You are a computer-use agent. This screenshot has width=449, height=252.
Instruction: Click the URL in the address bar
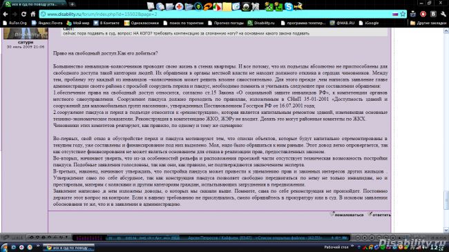click(102, 14)
